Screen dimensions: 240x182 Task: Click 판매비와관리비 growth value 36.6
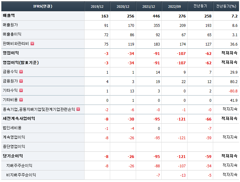point(234,44)
